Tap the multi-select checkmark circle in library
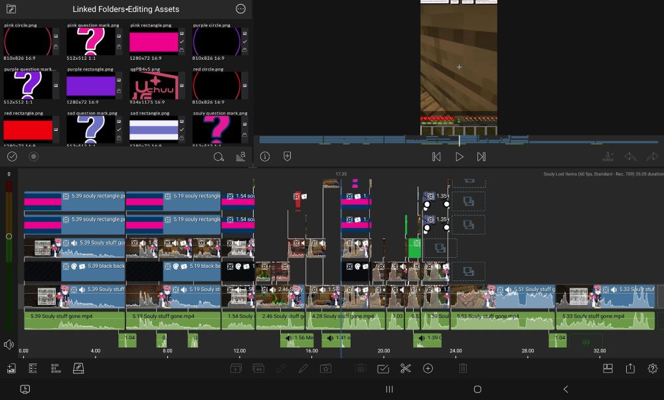 [x=12, y=156]
